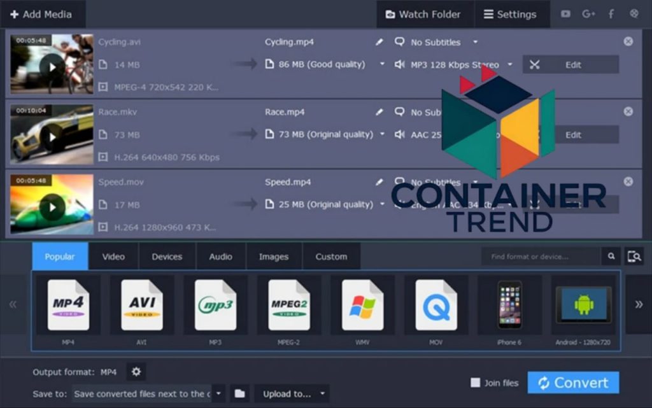Click the Add Media button
Viewport: 652px width, 408px height.
click(x=41, y=14)
